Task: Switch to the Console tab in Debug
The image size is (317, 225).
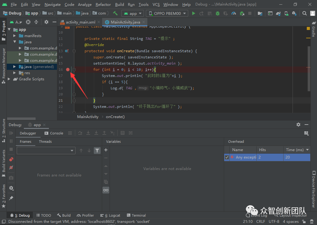Action: point(54,133)
